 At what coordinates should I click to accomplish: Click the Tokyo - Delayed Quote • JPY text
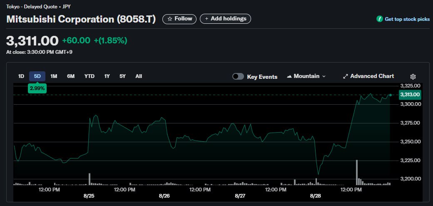(x=38, y=6)
